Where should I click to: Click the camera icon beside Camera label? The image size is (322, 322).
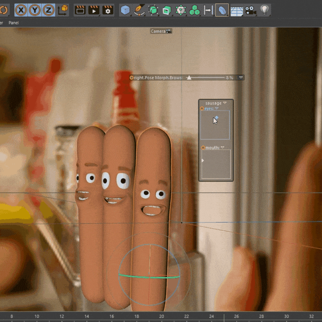(169, 31)
